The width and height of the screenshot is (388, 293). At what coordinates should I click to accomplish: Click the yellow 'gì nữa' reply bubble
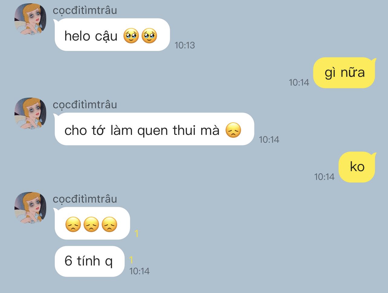(x=344, y=73)
